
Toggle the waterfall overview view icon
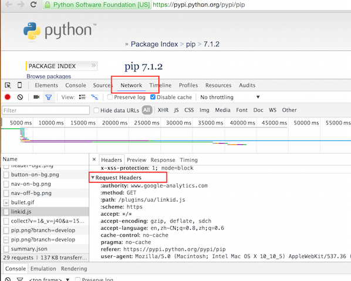(x=95, y=97)
